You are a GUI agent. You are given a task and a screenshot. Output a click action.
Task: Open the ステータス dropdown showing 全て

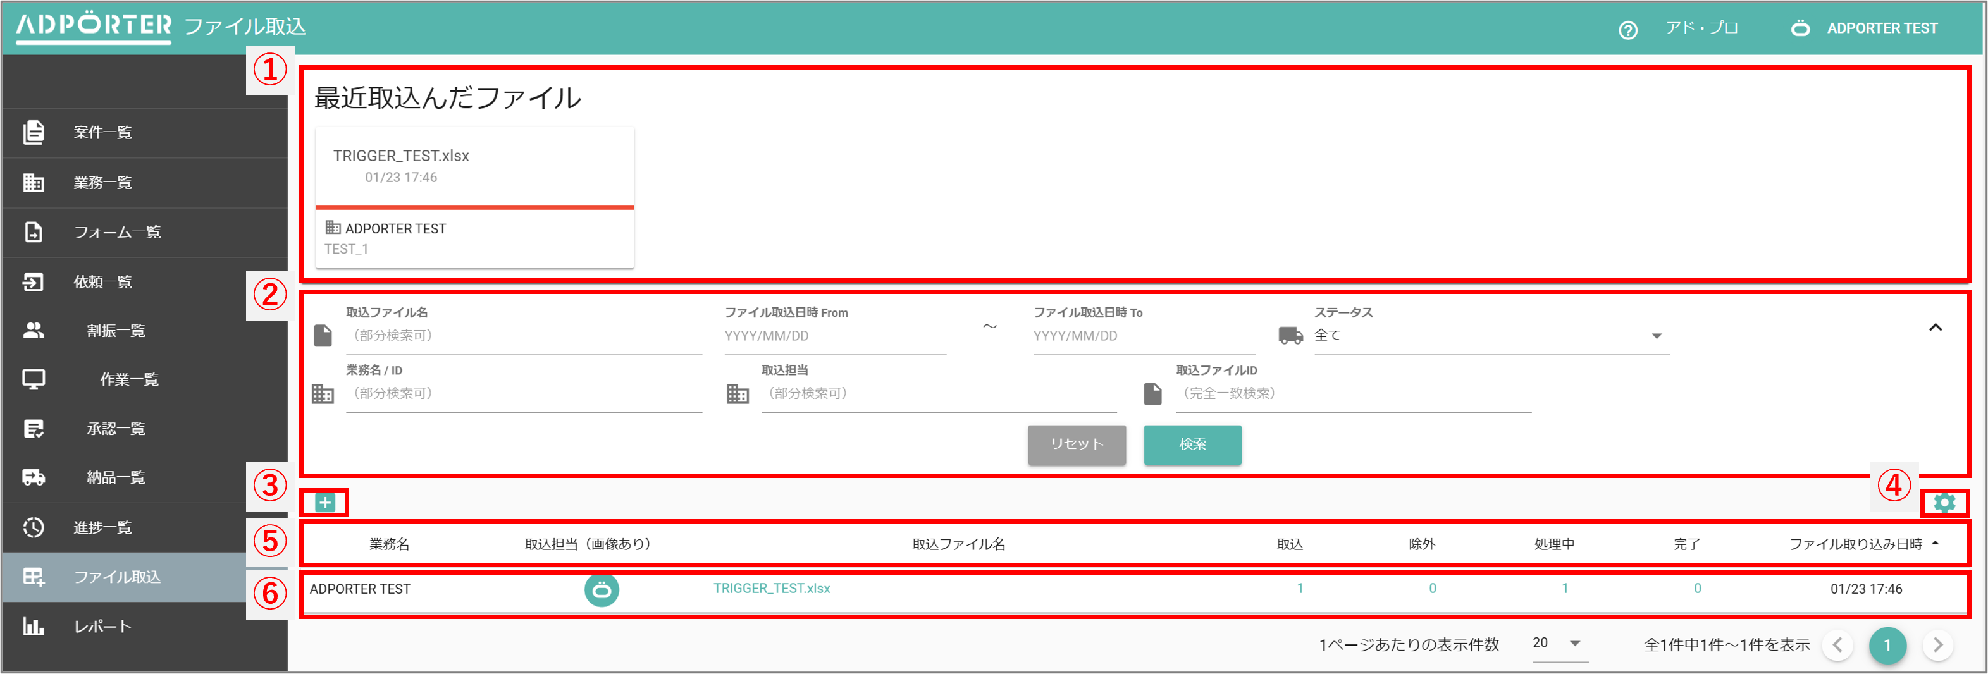[1491, 336]
